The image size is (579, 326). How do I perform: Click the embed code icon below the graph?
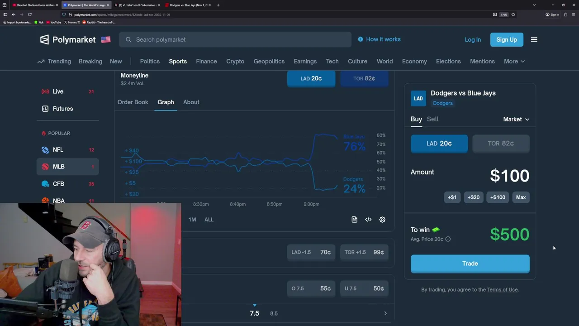(x=368, y=220)
